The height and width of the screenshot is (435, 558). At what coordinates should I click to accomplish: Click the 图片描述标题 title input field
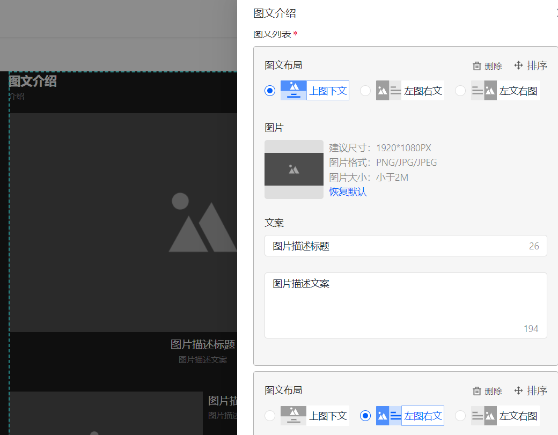(406, 246)
